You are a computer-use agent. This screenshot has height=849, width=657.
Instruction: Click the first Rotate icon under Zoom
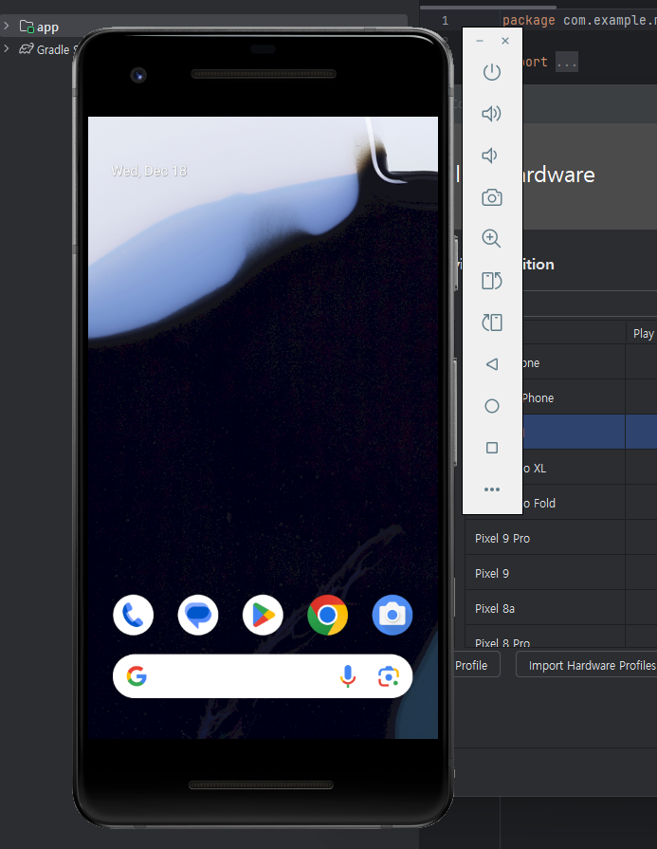pyautogui.click(x=491, y=281)
